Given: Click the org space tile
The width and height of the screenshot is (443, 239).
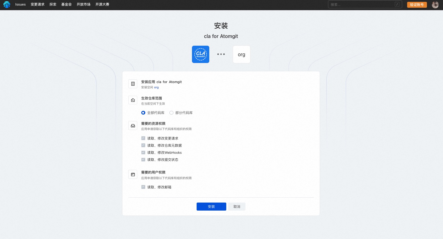Looking at the screenshot, I should (x=241, y=54).
